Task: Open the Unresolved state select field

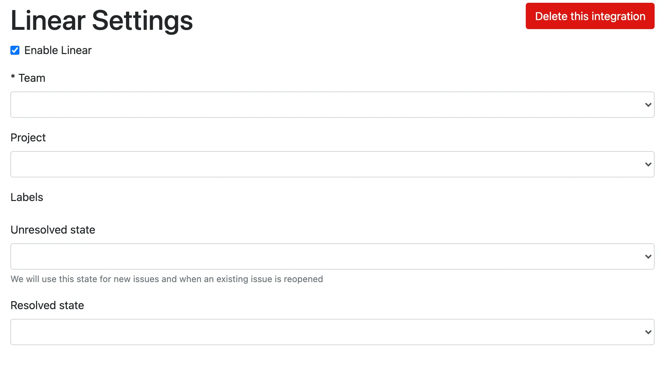Action: click(x=326, y=256)
